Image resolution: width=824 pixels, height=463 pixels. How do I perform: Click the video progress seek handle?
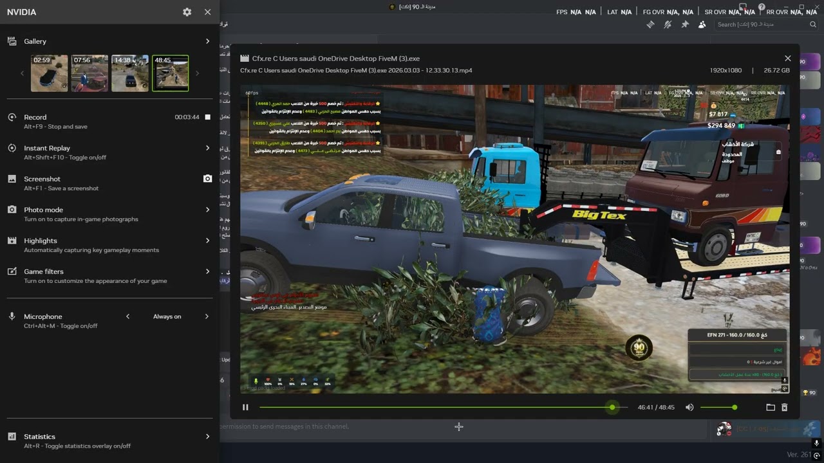(x=612, y=407)
